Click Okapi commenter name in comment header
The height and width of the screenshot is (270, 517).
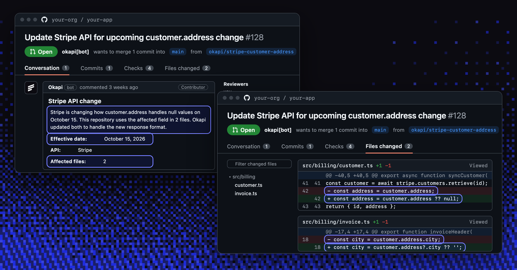tap(55, 87)
